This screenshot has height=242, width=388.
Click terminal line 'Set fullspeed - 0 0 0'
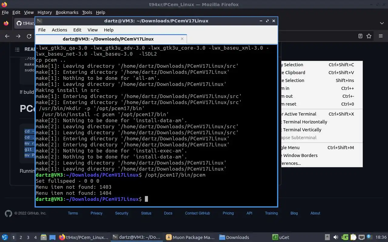pos(68,181)
